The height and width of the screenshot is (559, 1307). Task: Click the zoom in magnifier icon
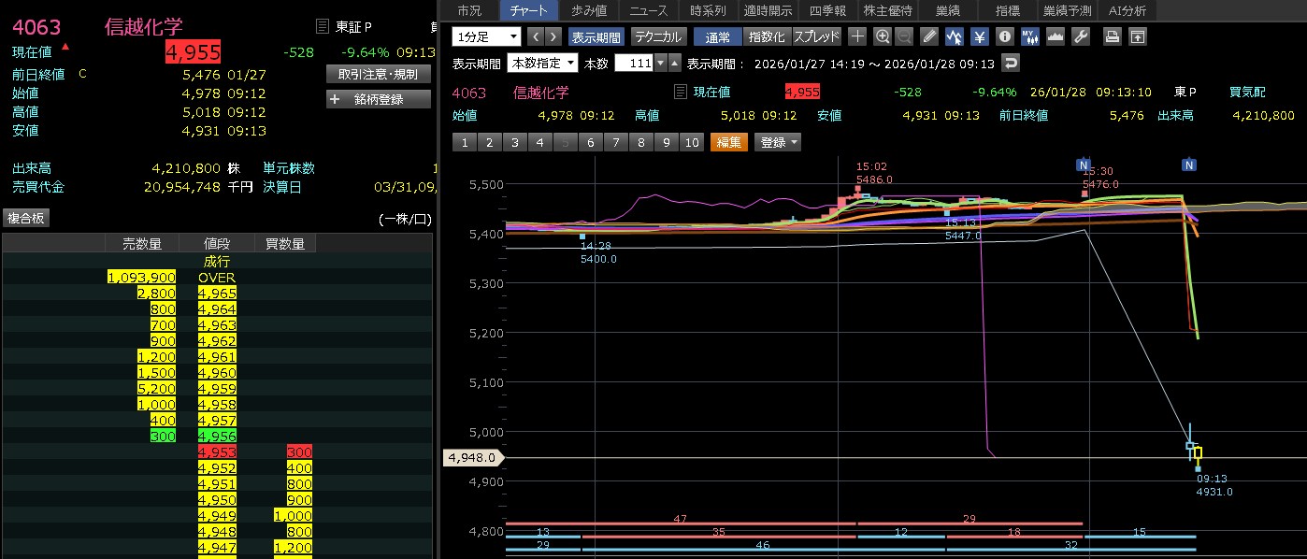click(883, 36)
